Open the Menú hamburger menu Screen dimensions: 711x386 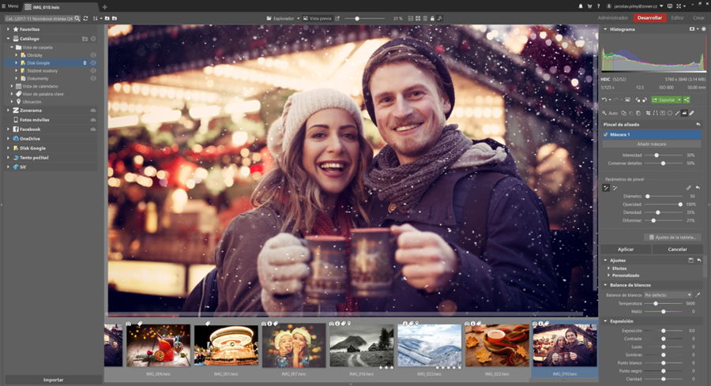[x=10, y=6]
